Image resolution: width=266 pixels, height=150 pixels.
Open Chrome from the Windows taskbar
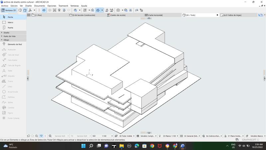[152, 146]
